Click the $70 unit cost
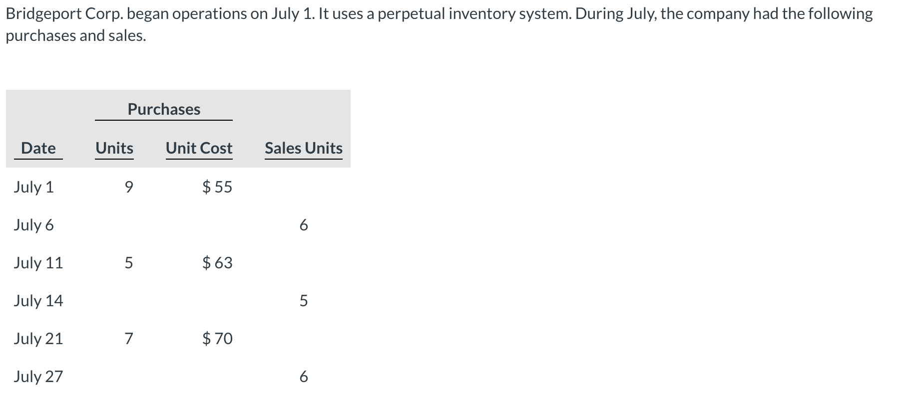Image resolution: width=912 pixels, height=401 pixels. click(217, 339)
